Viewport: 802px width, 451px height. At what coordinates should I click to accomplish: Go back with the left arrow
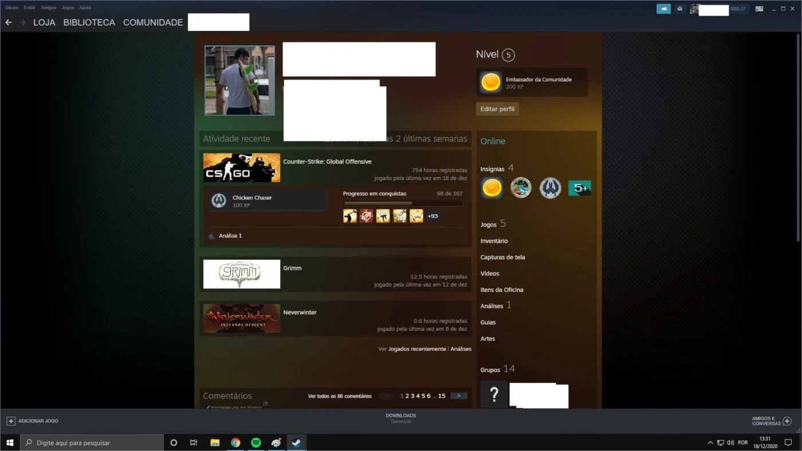(9, 22)
